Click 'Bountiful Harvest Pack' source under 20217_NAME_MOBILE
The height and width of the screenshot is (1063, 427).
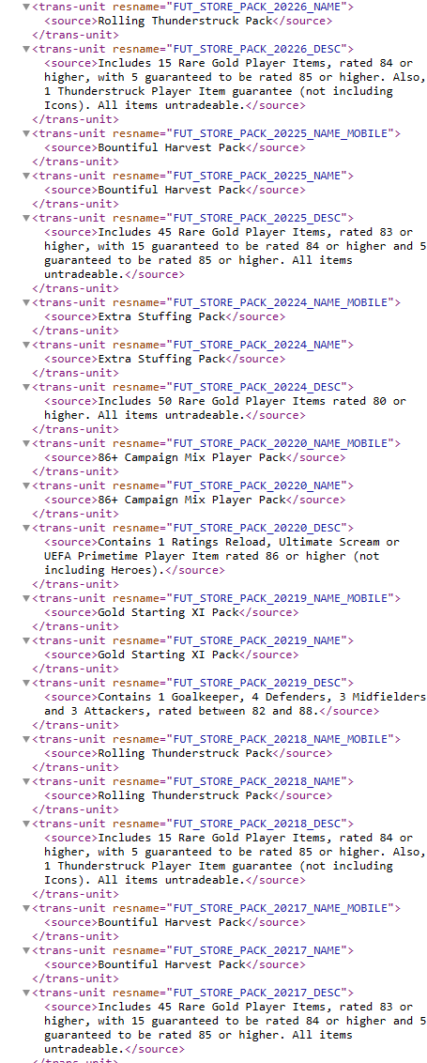point(172,922)
